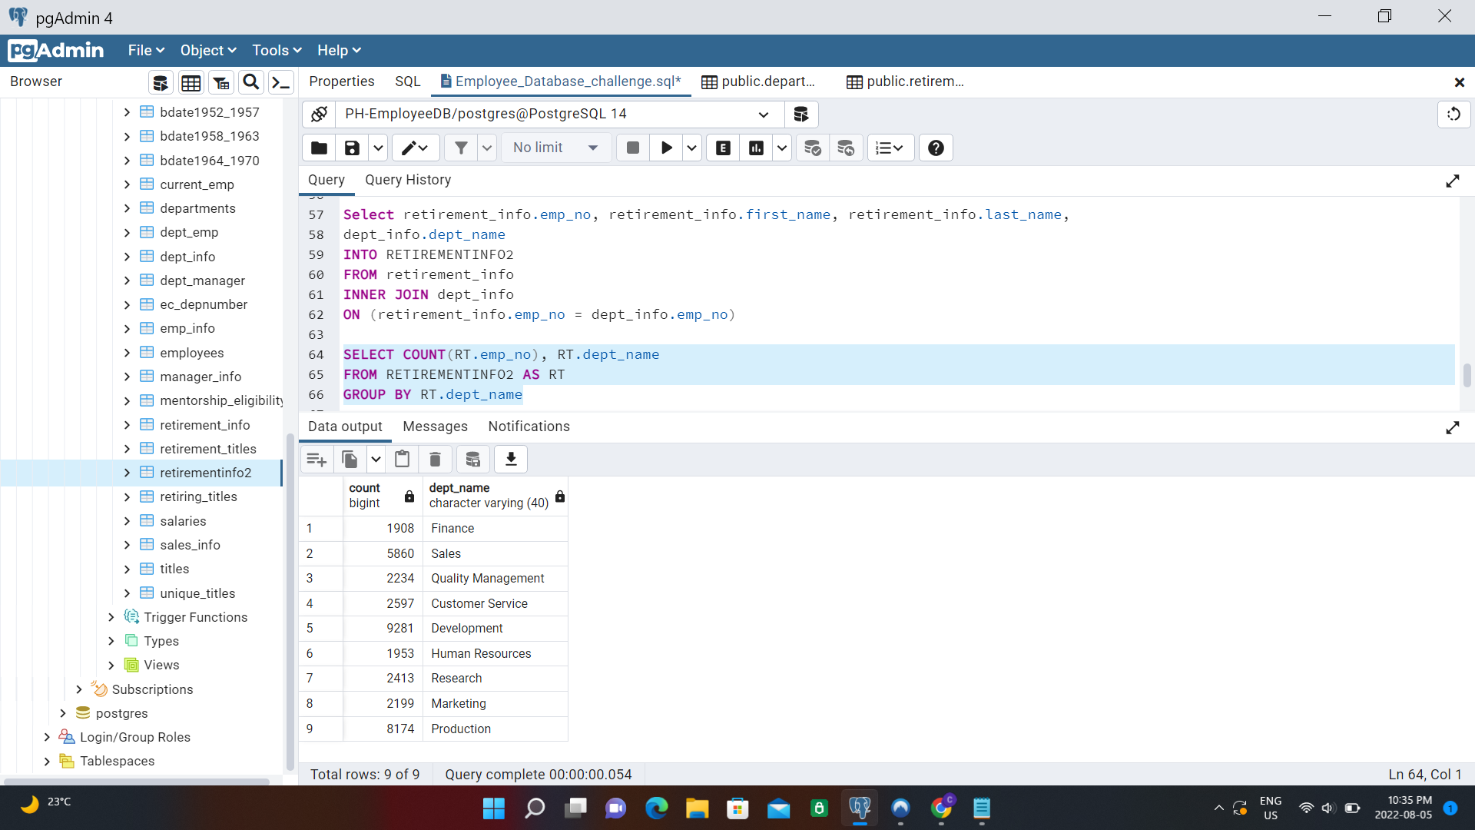This screenshot has height=830, width=1475.
Task: Open the No limit rows dropdown
Action: tap(592, 148)
